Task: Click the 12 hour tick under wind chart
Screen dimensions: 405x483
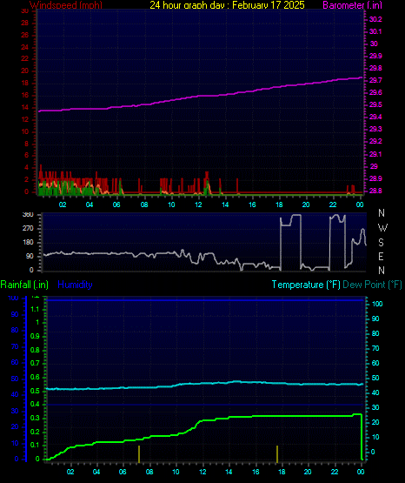Action: (198, 205)
